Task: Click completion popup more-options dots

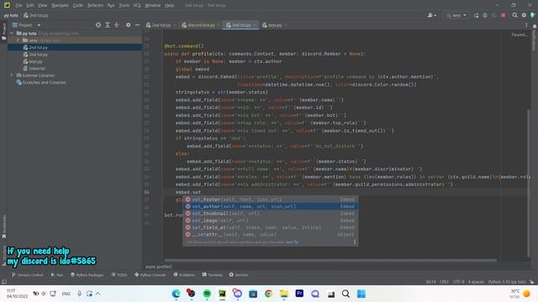Action: (x=355, y=242)
